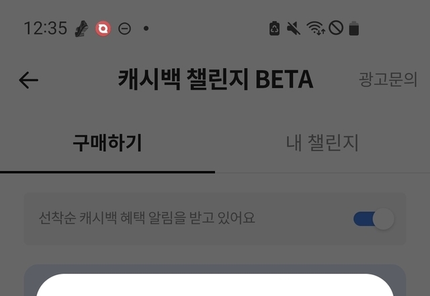Viewport: 430px width, 296px height.
Task: Tap the 캐시백 챌린지 BETA title
Action: (216, 79)
